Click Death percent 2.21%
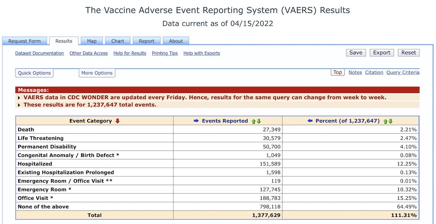This screenshot has height=224, width=436. tap(409, 130)
